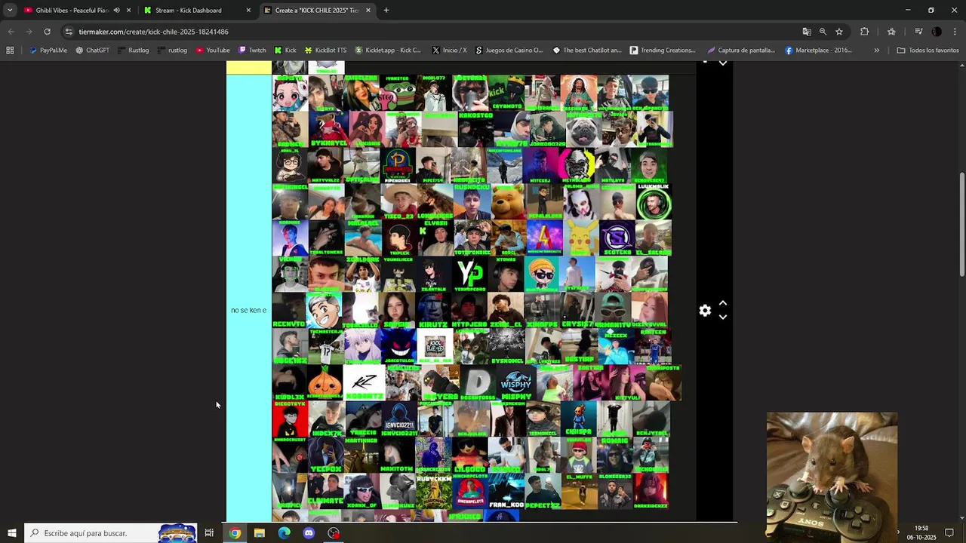The image size is (966, 543).
Task: Open the browser extensions puzzle icon
Action: point(865,32)
